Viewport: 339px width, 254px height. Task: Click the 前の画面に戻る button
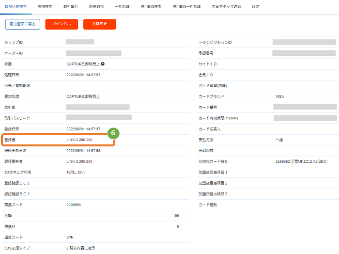coord(23,24)
